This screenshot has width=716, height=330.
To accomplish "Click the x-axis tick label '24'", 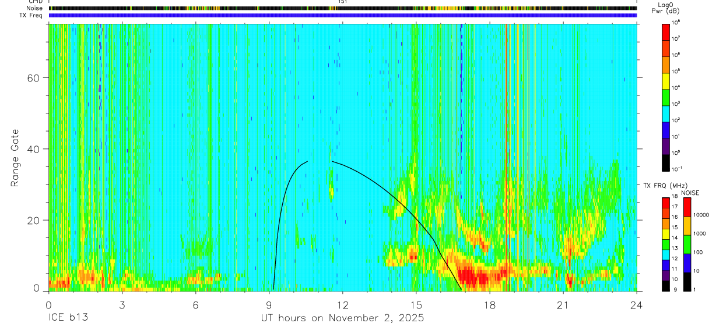I will coord(637,304).
